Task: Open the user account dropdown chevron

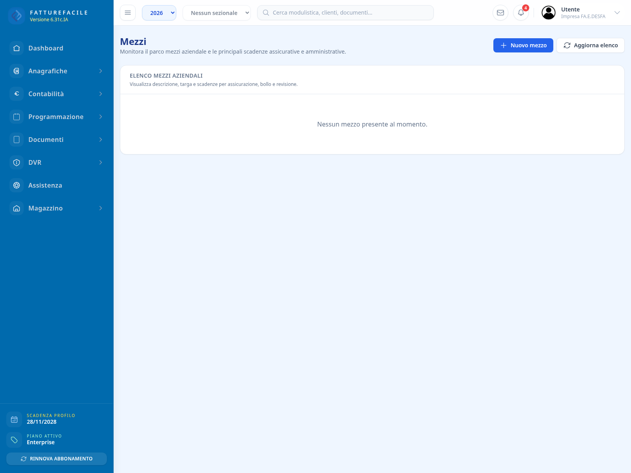Action: (x=617, y=13)
